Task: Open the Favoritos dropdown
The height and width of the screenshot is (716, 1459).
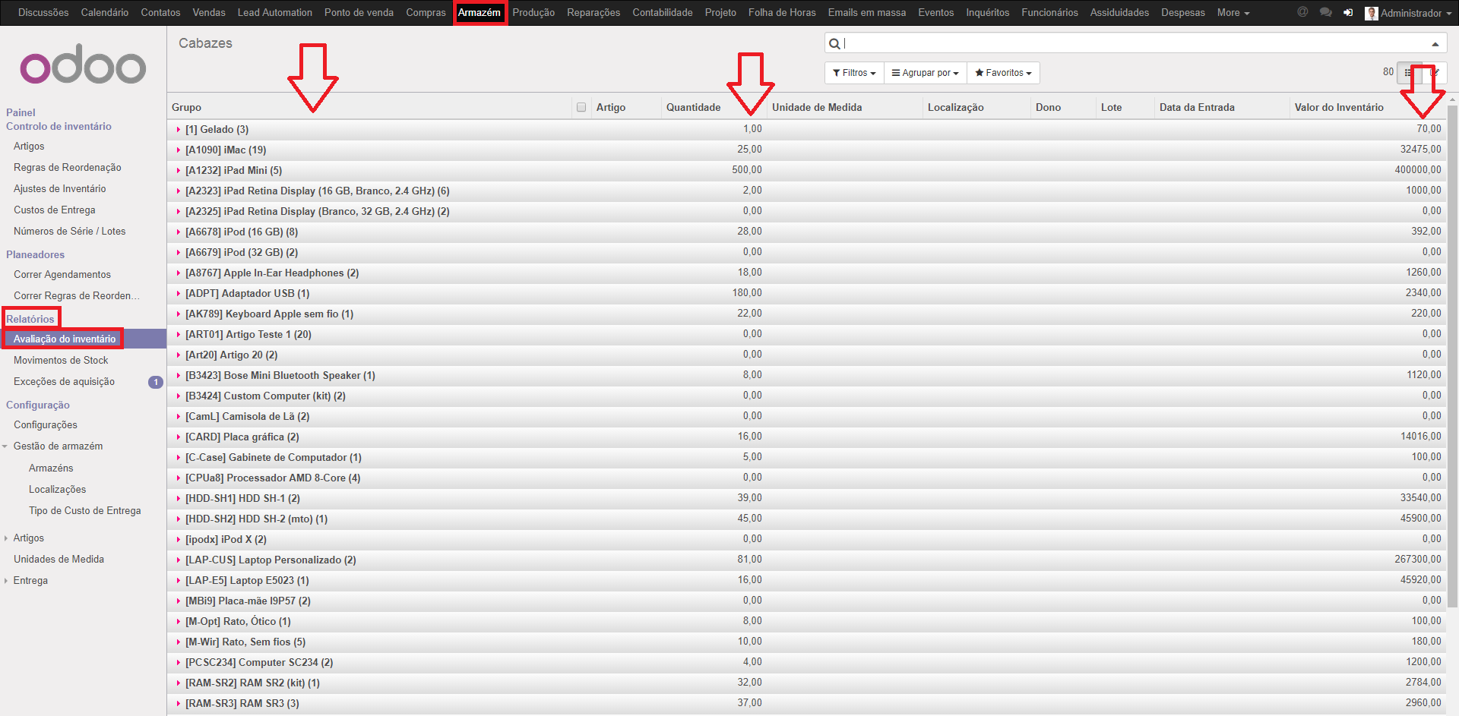Action: pos(1003,73)
